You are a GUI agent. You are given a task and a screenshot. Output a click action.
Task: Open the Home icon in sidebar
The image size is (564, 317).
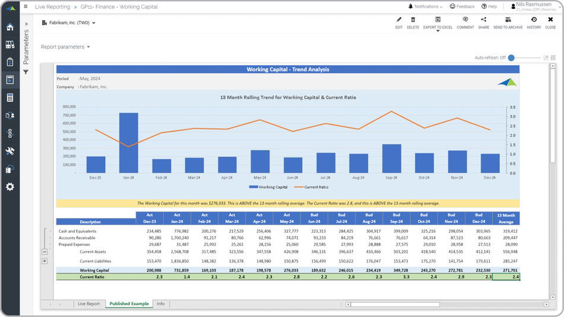click(x=10, y=27)
